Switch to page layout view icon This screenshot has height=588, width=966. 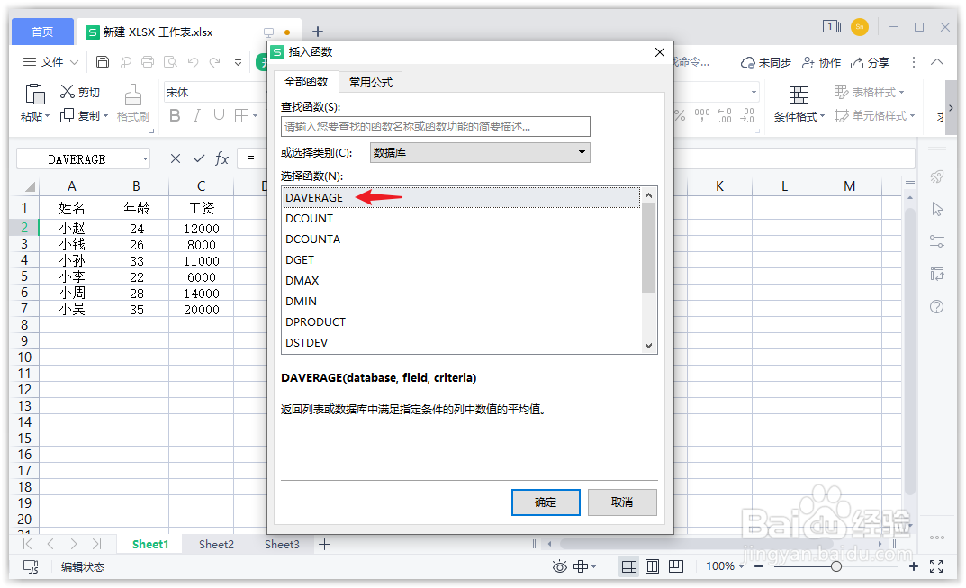[x=652, y=566]
